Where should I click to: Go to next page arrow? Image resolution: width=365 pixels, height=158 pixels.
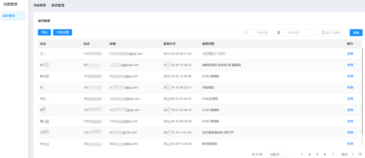[333, 154]
